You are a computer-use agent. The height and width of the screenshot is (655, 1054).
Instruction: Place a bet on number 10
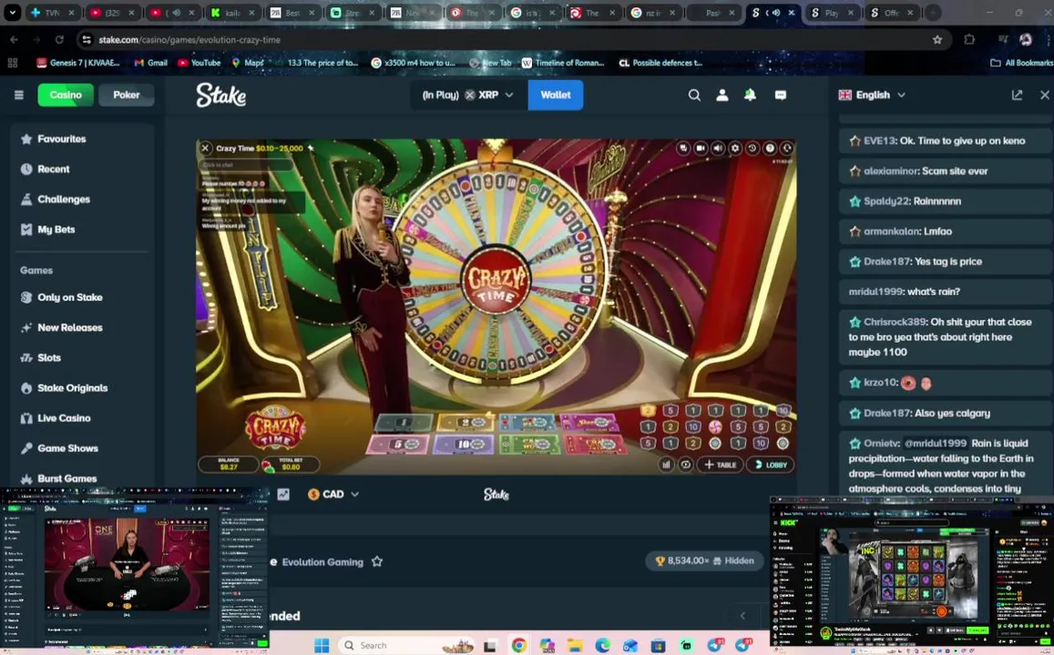click(465, 444)
